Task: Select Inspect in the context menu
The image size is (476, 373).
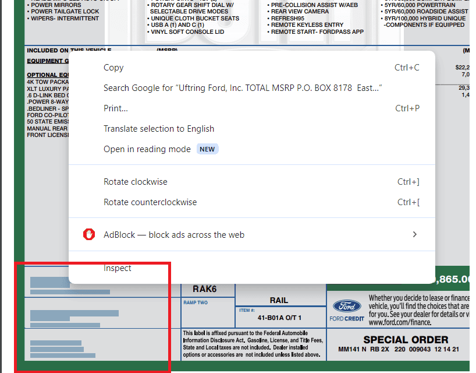Action: [x=251, y=268]
